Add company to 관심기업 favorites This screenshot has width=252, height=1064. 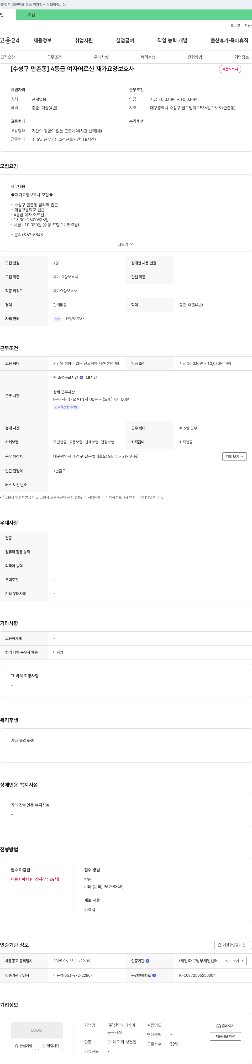pyautogui.click(x=23, y=1045)
